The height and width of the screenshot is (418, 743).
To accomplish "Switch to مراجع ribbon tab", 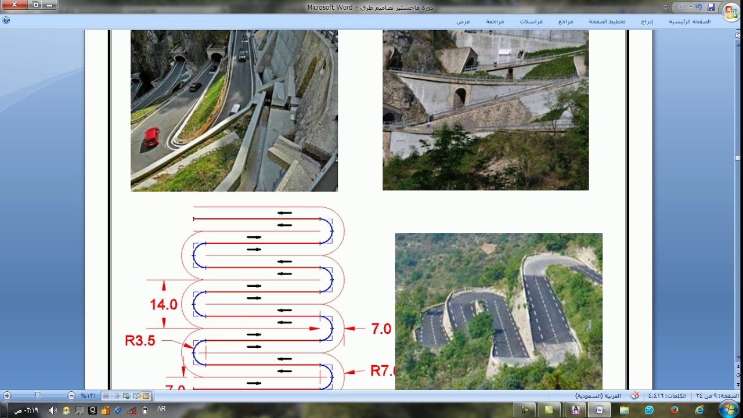I will pyautogui.click(x=566, y=21).
